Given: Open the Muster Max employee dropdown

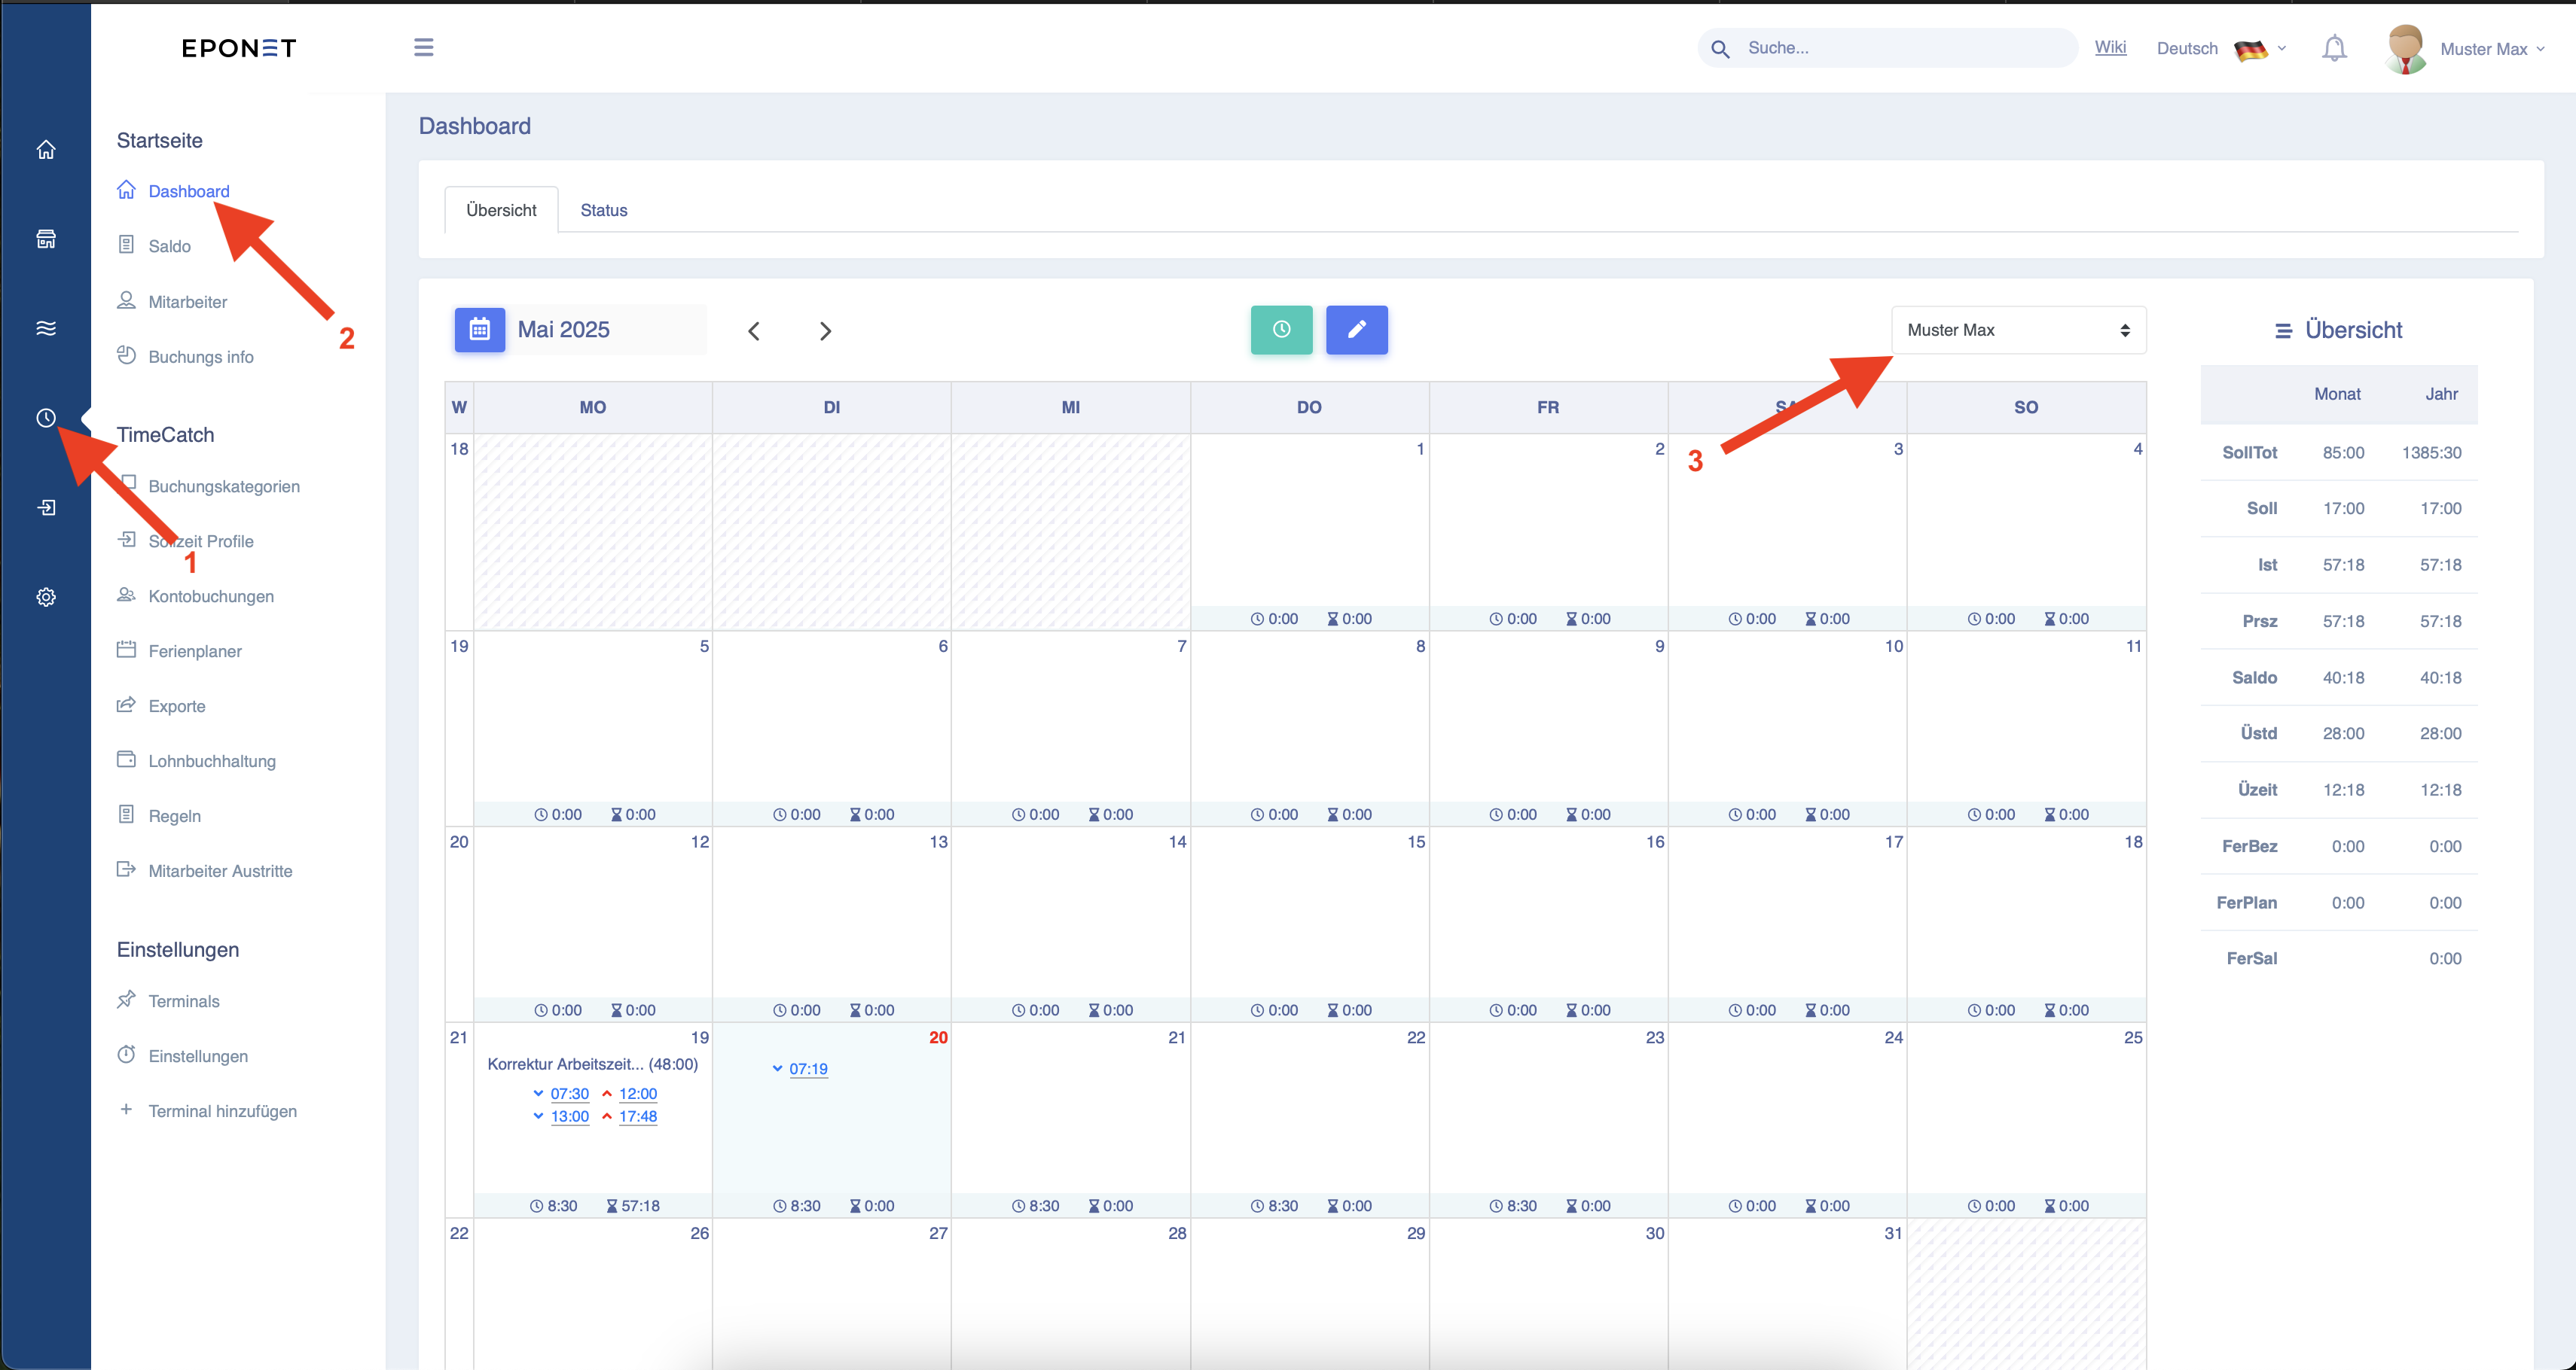Looking at the screenshot, I should tap(2018, 330).
